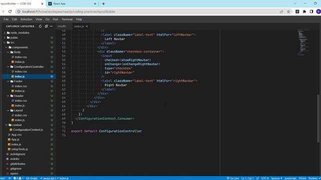This screenshot has height=180, width=321.
Task: Collapse the Body folder
Action: point(17,52)
